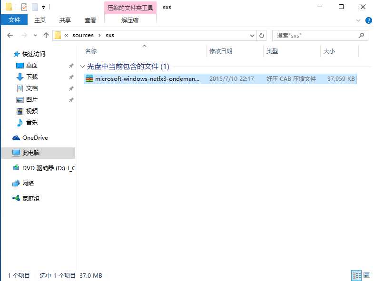Click the forward navigation arrow
Screen dimensions: 374x281
(x=24, y=35)
